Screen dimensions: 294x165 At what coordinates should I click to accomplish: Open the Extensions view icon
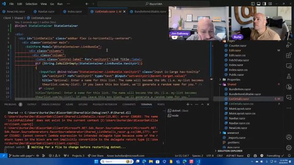pyautogui.click(x=289, y=55)
